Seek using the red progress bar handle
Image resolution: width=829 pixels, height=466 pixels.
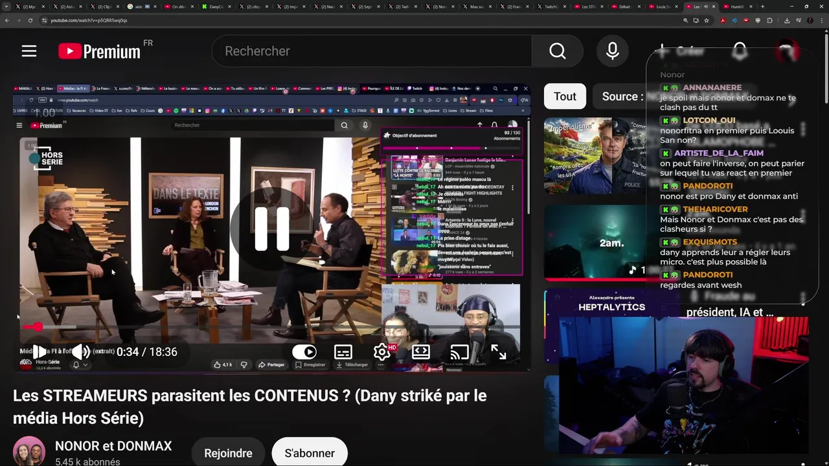[38, 327]
